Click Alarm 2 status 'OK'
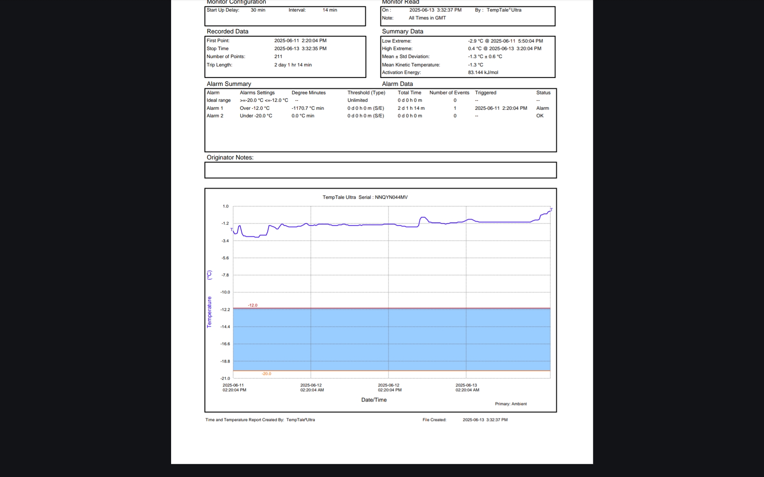The width and height of the screenshot is (764, 477). coord(540,116)
